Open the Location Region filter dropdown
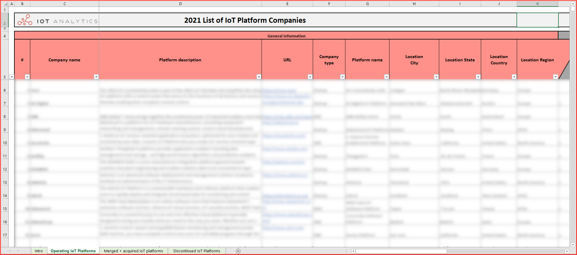577x255 pixels. [555, 77]
